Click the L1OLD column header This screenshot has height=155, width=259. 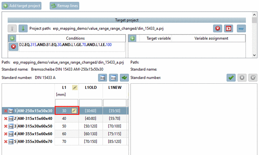click(91, 87)
